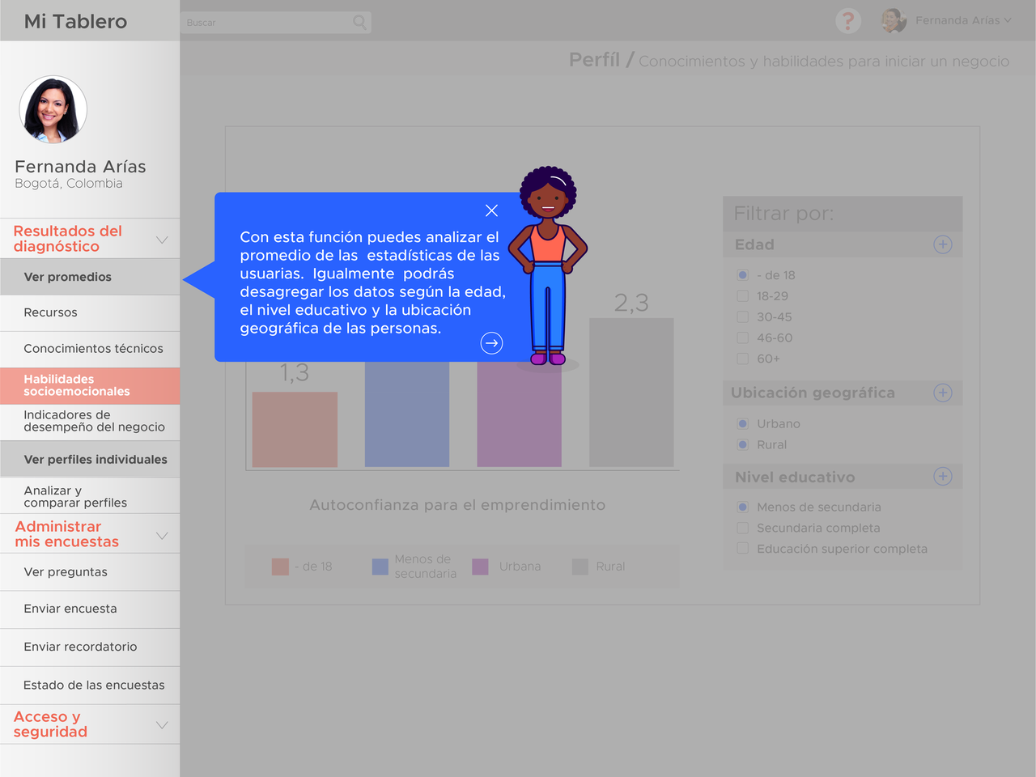Open Habilidades socioemocionales menu item
The height and width of the screenshot is (777, 1036).
(77, 385)
